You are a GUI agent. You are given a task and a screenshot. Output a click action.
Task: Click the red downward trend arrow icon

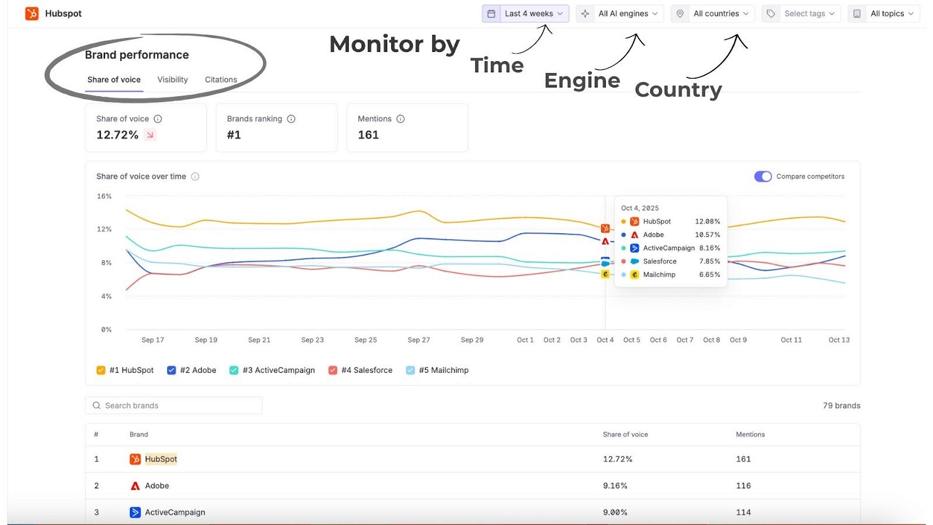click(150, 135)
